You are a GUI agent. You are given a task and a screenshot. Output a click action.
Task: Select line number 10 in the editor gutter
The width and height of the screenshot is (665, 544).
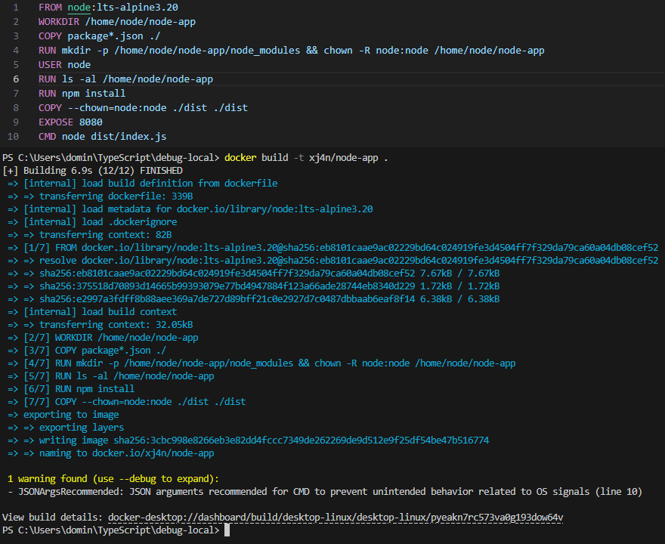point(14,137)
